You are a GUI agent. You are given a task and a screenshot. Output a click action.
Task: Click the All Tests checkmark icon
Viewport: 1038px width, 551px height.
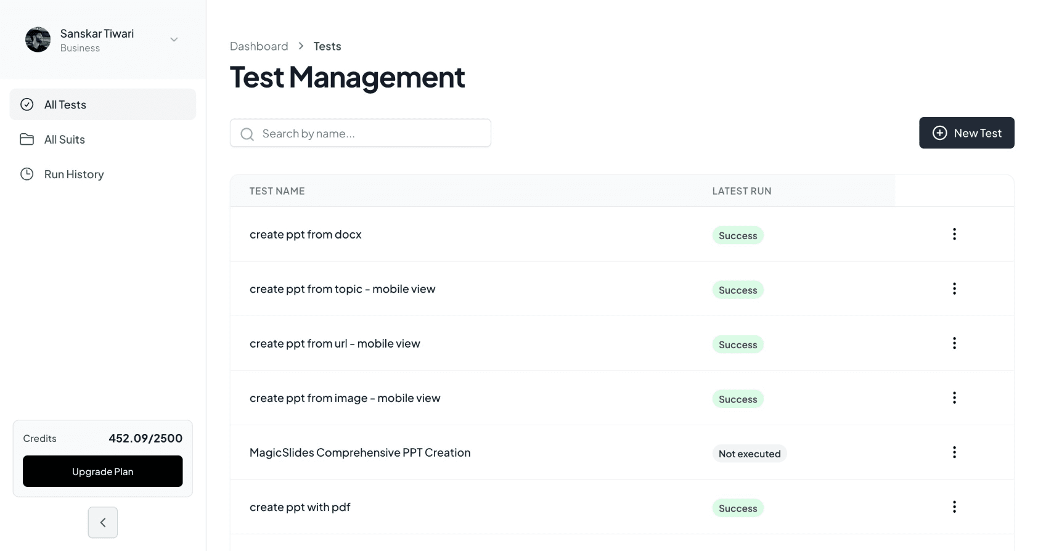tap(27, 105)
